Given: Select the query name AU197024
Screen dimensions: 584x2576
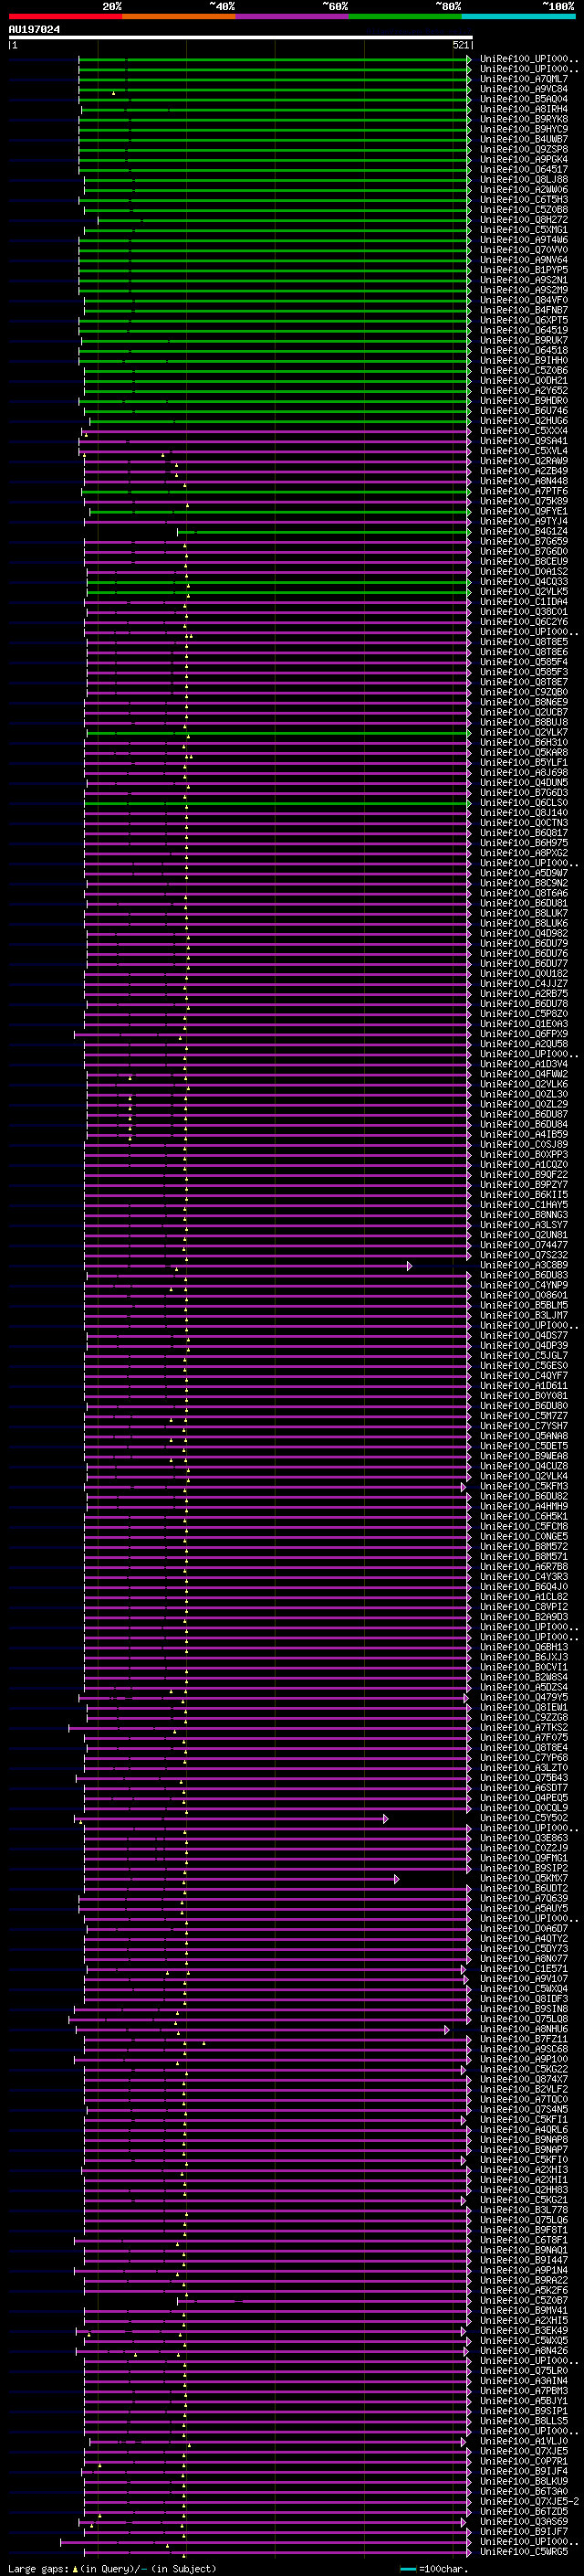Looking at the screenshot, I should pyautogui.click(x=34, y=30).
